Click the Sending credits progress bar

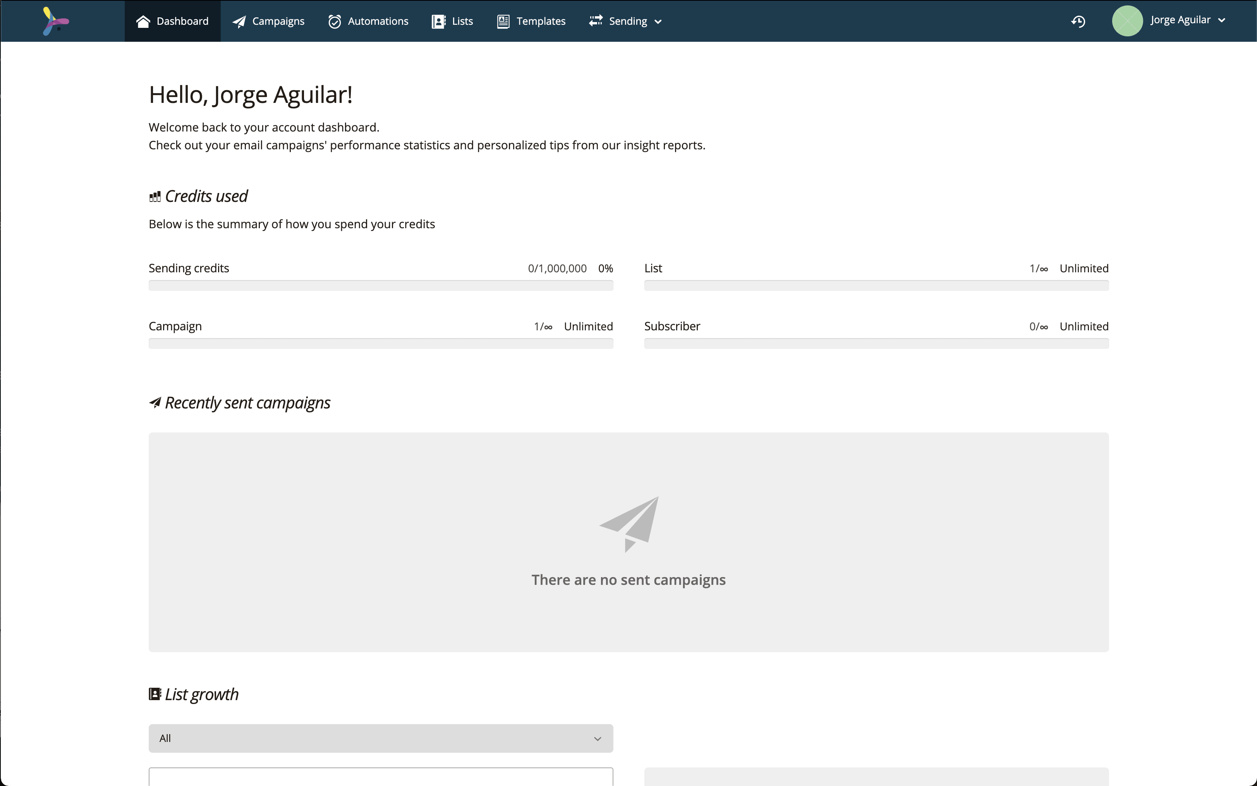pos(381,285)
